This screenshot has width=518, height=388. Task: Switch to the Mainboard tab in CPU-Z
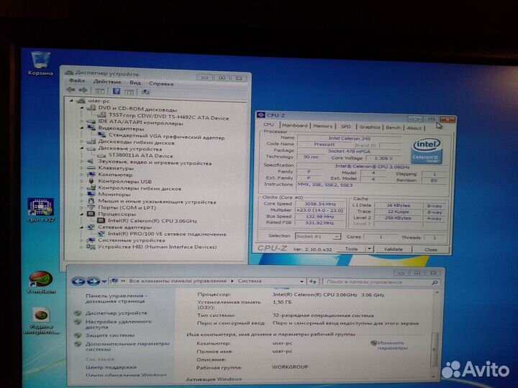[294, 127]
